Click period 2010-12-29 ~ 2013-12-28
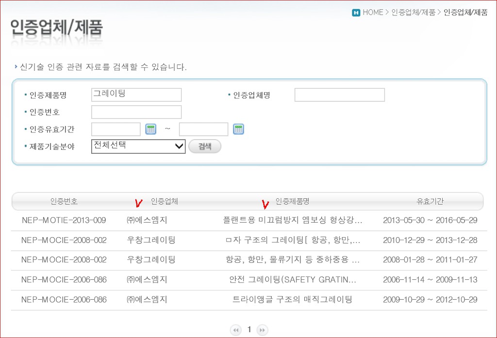 pyautogui.click(x=430, y=240)
